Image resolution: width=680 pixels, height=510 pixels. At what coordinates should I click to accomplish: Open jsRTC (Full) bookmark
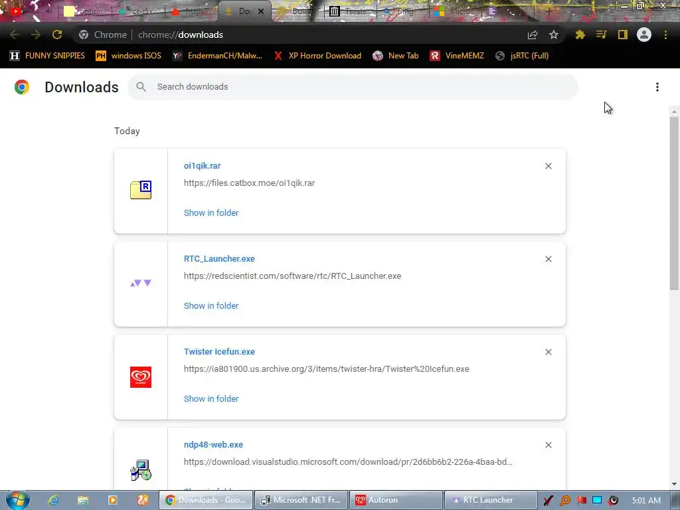[522, 56]
